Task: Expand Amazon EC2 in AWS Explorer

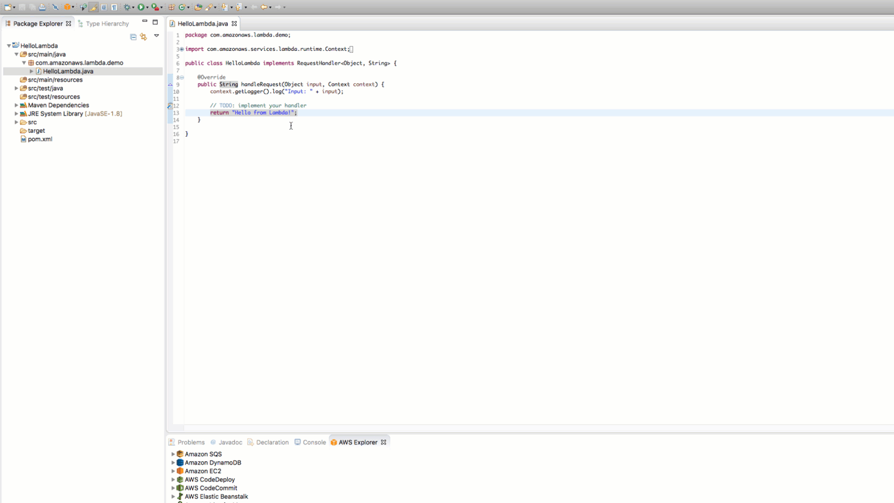Action: coord(173,471)
